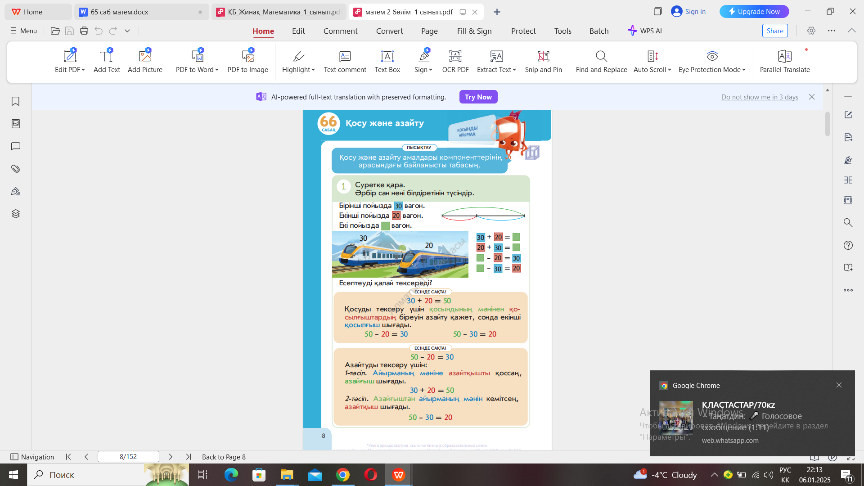Viewport: 864px width, 486px height.
Task: Open the layers panel in left sidebar
Action: tap(16, 214)
